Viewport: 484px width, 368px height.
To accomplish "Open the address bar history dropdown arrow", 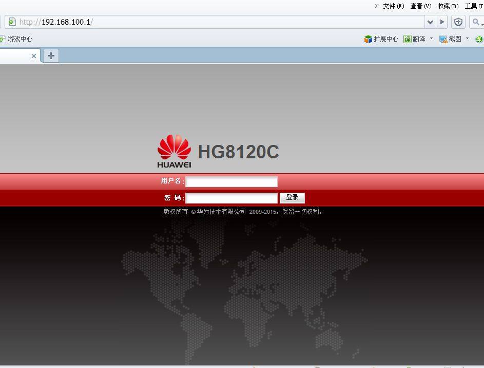I will click(x=430, y=22).
